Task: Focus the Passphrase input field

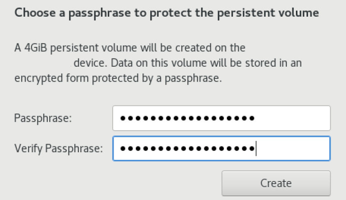Action: pyautogui.click(x=221, y=118)
